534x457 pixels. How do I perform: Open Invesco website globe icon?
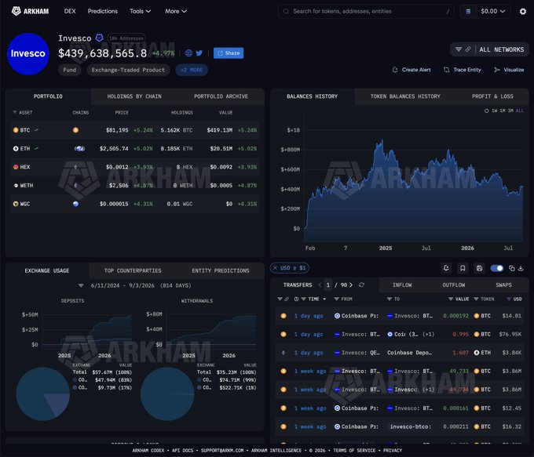188,53
